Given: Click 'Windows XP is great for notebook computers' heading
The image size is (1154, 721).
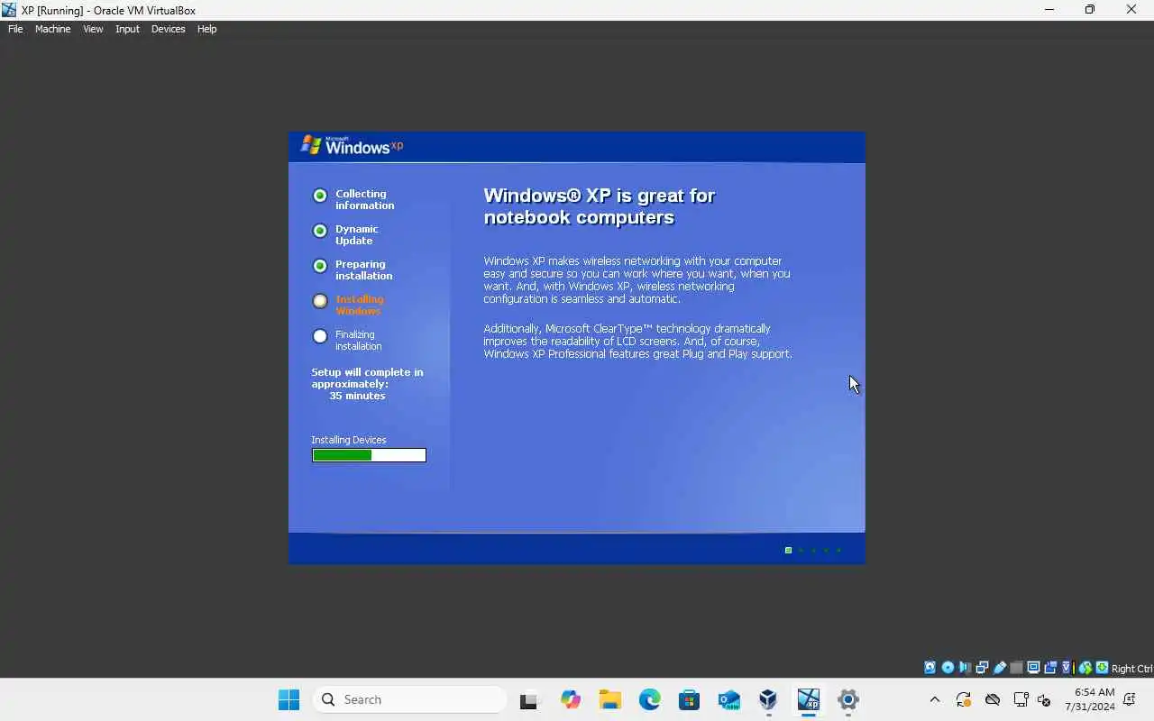Looking at the screenshot, I should 600,206.
